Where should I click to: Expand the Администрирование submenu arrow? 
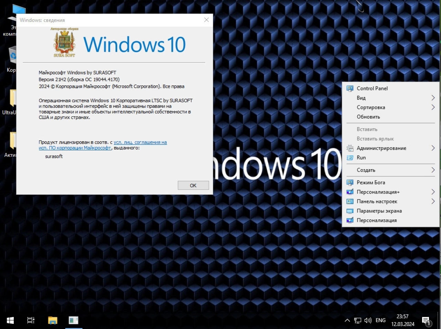[433, 148]
